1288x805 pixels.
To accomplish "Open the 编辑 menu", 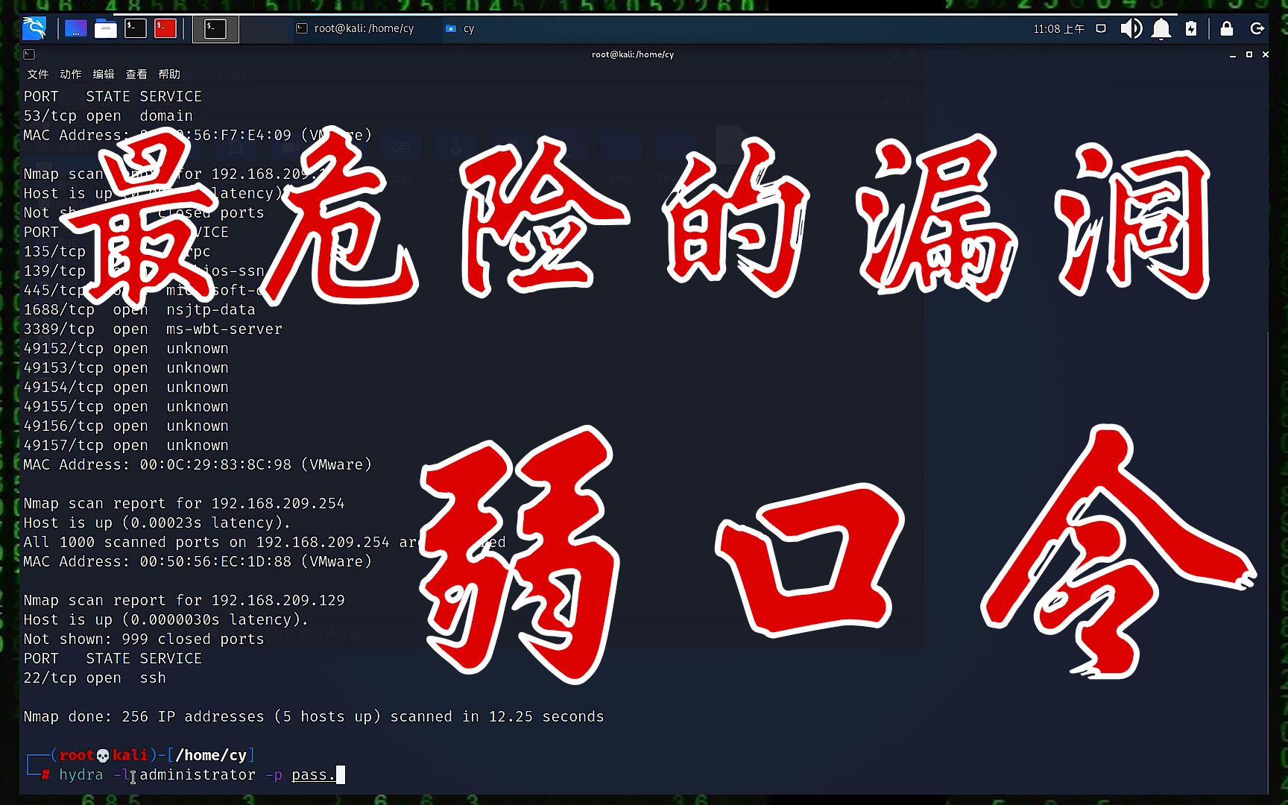I will pos(103,75).
